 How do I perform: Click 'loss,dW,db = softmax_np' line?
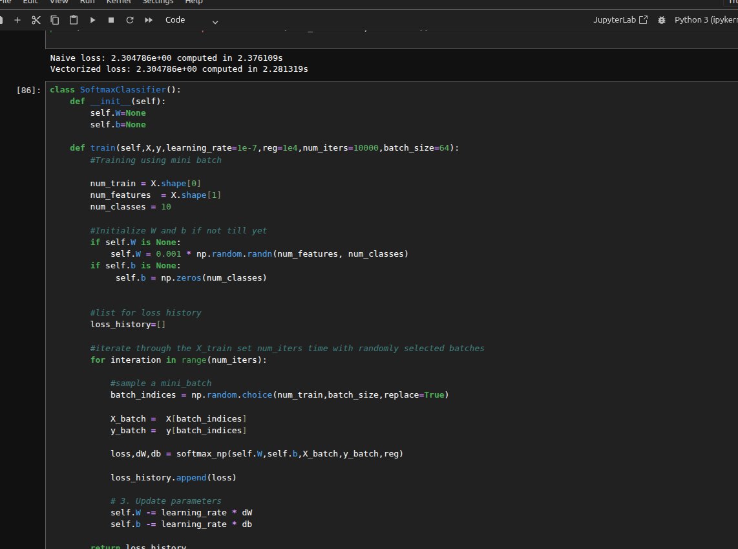(257, 454)
